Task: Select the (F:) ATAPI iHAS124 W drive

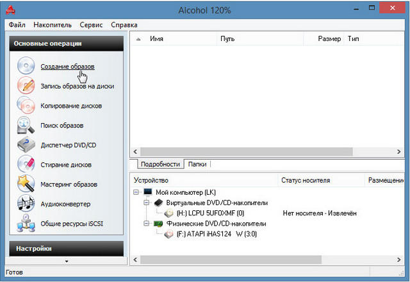Action: 217,234
